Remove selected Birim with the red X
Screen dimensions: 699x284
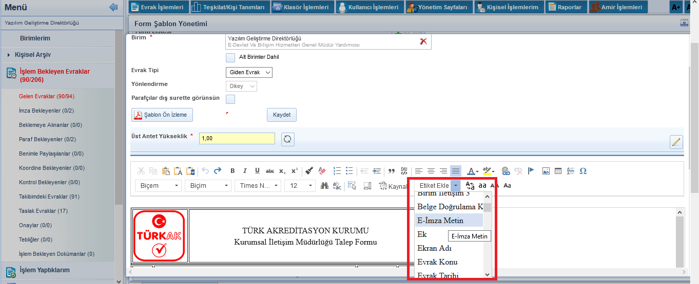click(423, 41)
